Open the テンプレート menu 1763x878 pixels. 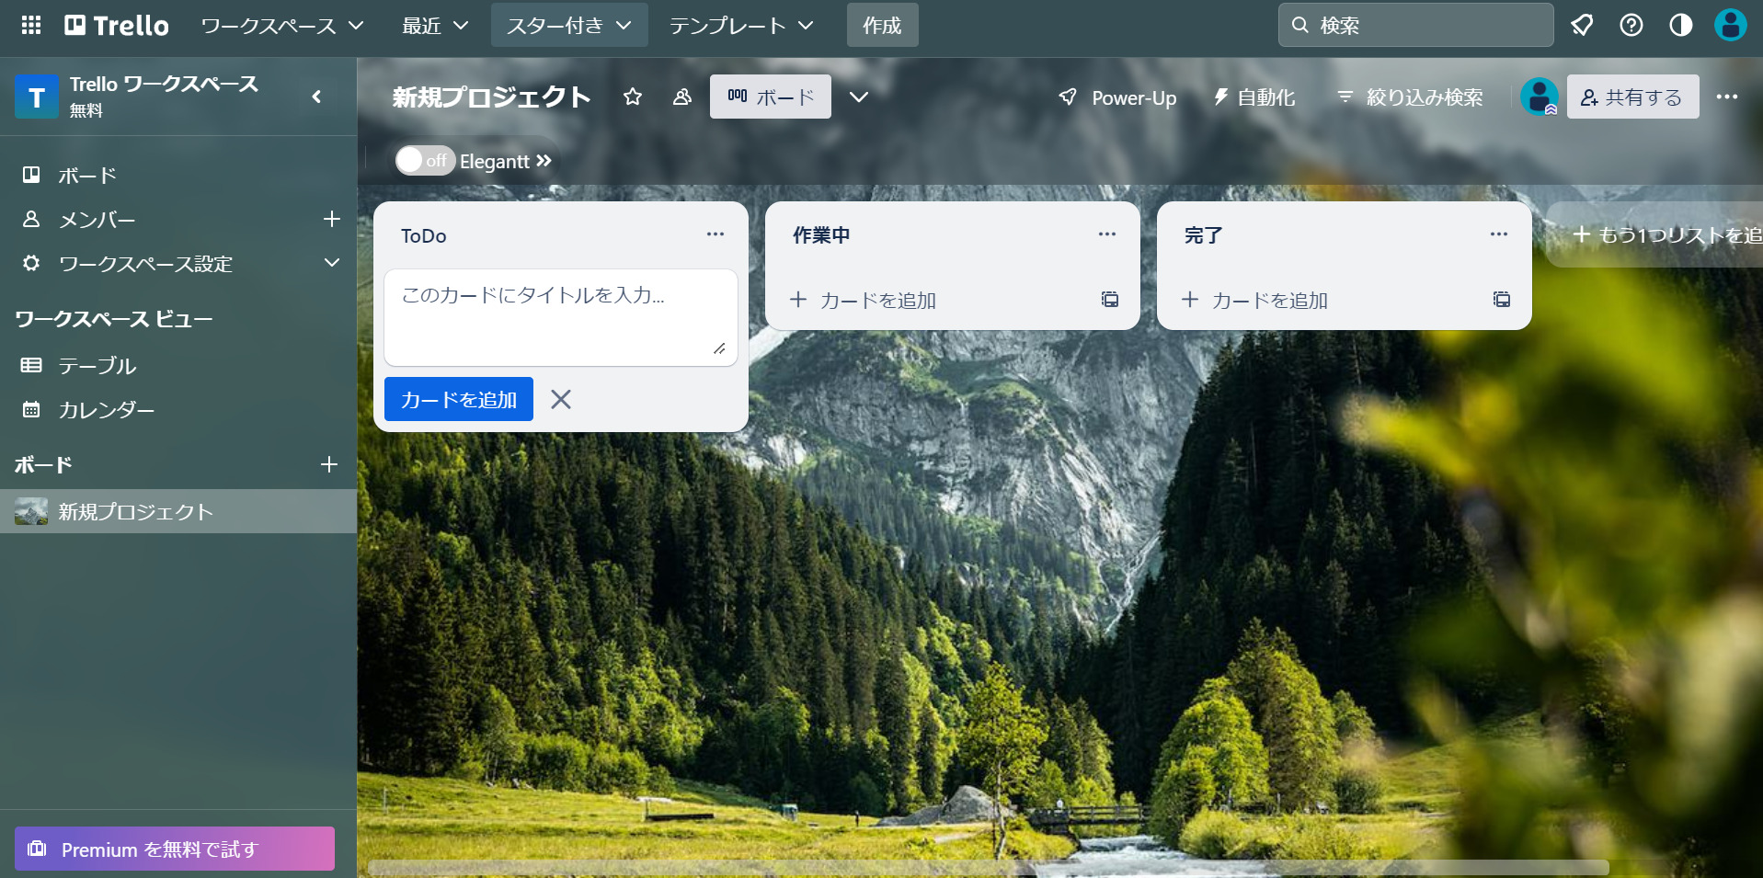pos(740,25)
